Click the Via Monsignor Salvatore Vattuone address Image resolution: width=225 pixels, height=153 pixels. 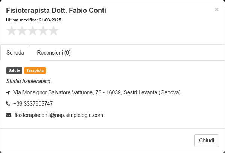click(x=97, y=92)
